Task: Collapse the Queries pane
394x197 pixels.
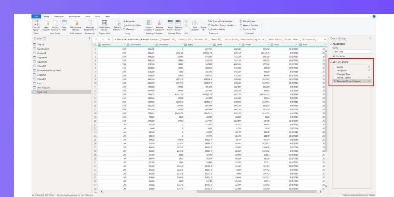Action: [x=89, y=39]
